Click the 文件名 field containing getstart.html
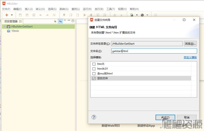This screenshot has height=131, width=204. pos(154,51)
